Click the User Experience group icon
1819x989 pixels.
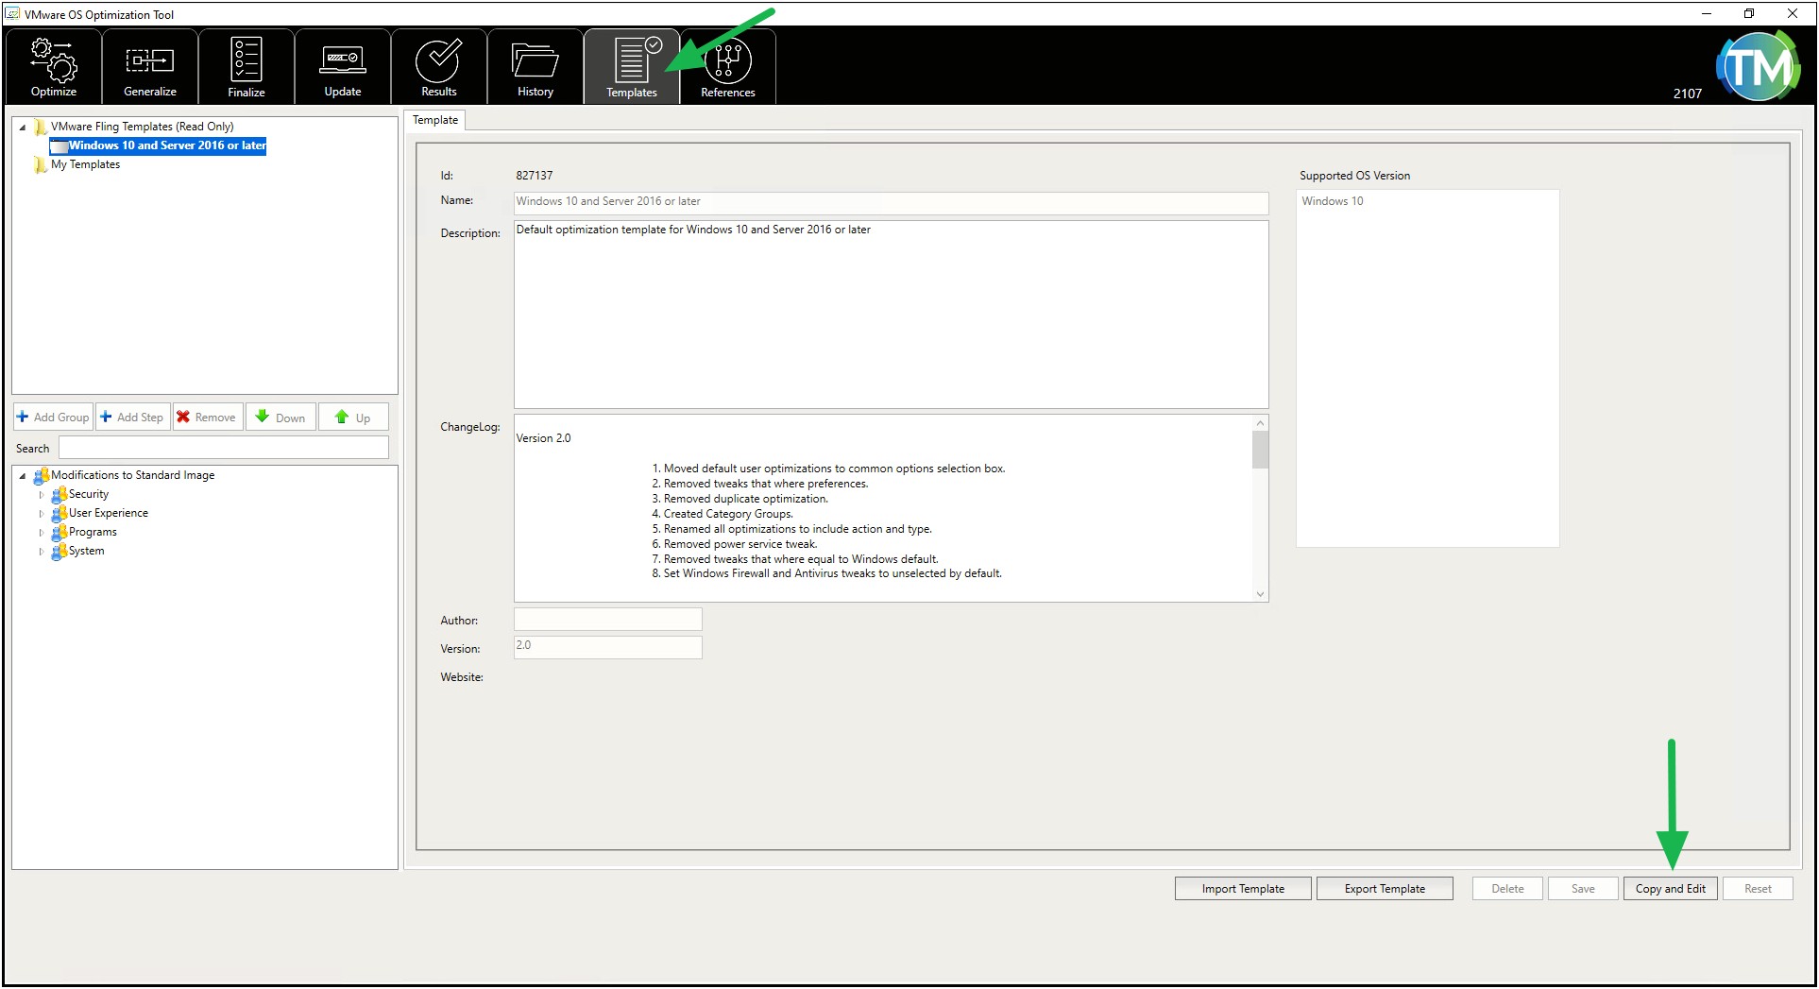(59, 513)
